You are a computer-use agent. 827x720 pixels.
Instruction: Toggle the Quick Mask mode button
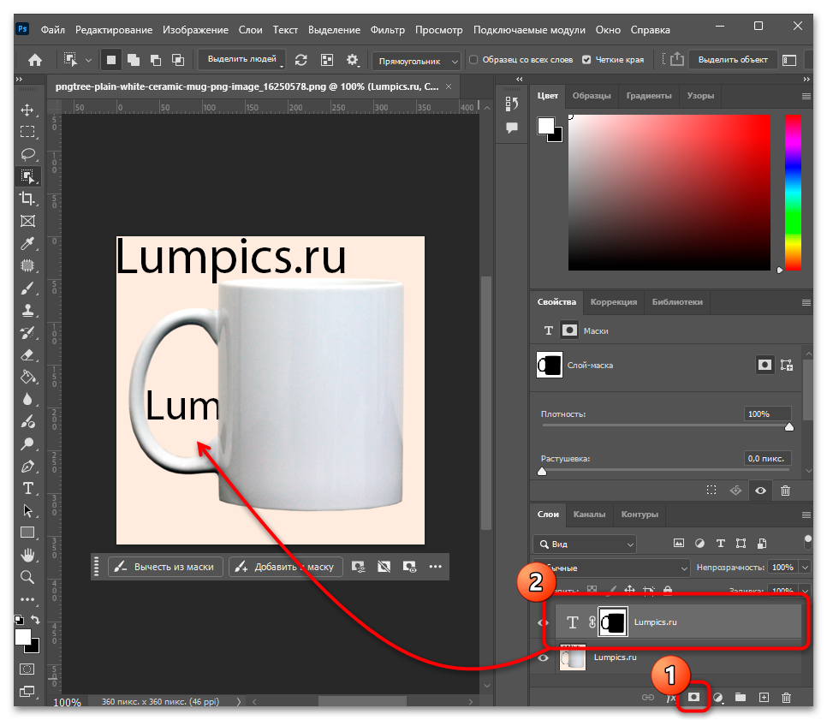27,669
